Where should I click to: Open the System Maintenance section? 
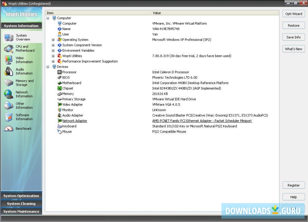21,211
